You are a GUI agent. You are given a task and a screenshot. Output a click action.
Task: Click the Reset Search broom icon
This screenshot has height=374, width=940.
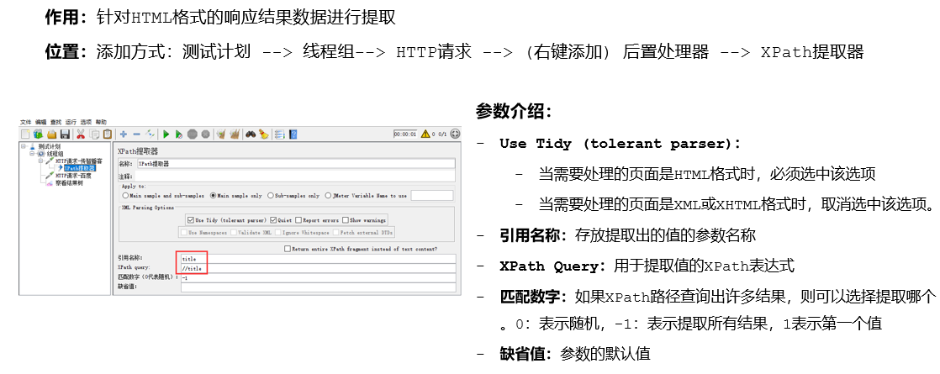(x=264, y=134)
